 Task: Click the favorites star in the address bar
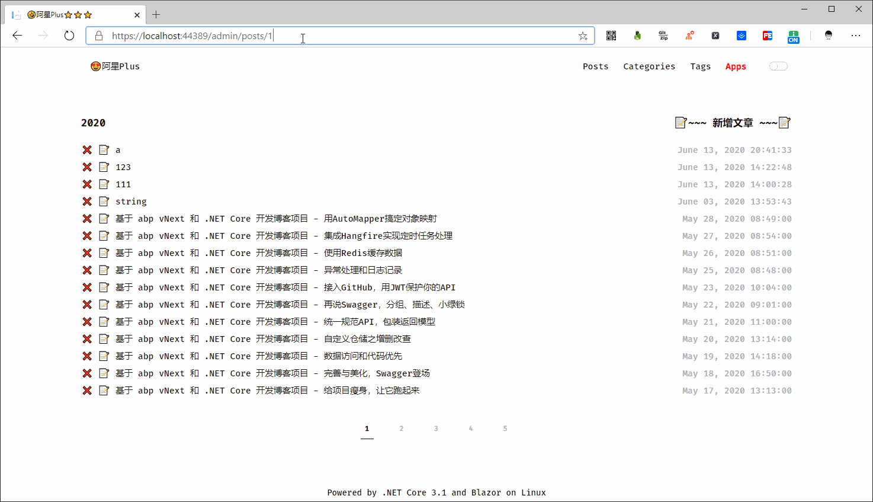[583, 36]
